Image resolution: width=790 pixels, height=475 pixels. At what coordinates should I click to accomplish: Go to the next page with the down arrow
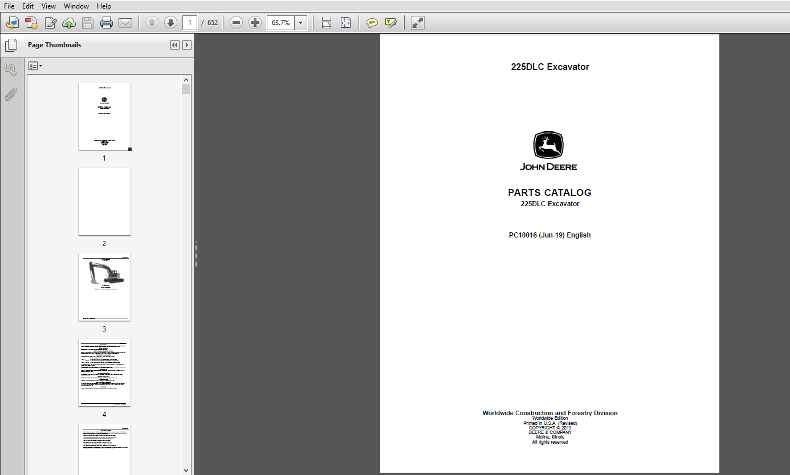pos(170,23)
